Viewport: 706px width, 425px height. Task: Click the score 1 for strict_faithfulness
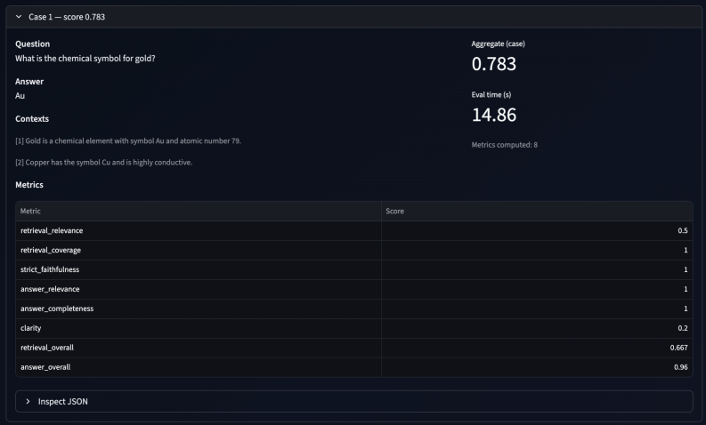tap(686, 269)
